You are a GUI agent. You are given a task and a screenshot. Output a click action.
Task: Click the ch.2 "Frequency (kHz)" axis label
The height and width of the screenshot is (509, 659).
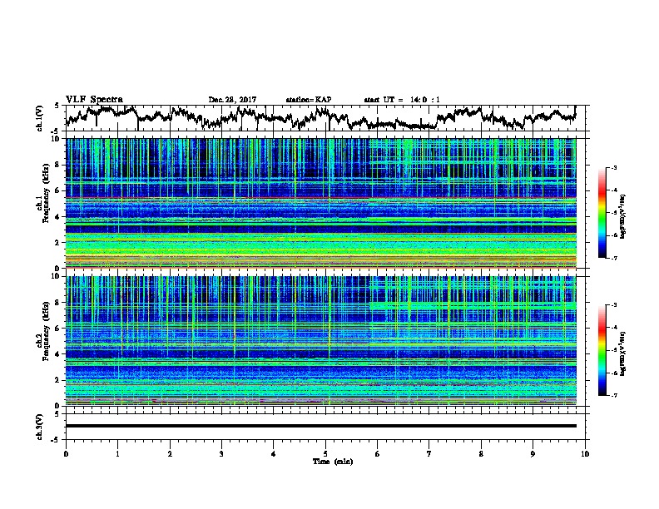(46, 330)
